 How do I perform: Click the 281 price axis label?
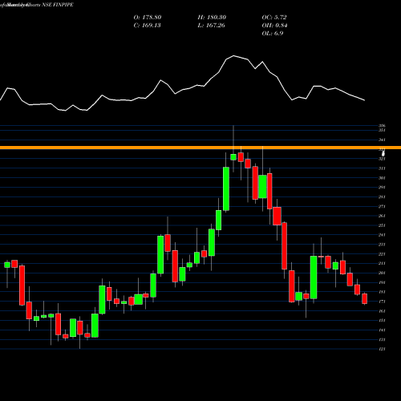click(x=382, y=197)
